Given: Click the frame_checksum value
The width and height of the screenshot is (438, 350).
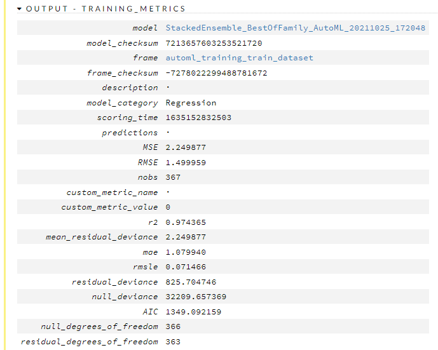Looking at the screenshot, I should [216, 73].
